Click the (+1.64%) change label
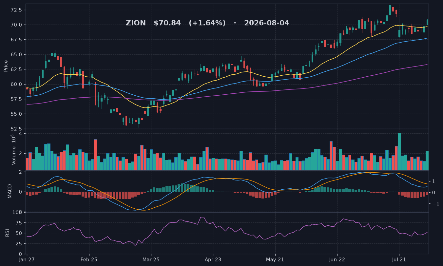This screenshot has width=443, height=266. pyautogui.click(x=207, y=23)
